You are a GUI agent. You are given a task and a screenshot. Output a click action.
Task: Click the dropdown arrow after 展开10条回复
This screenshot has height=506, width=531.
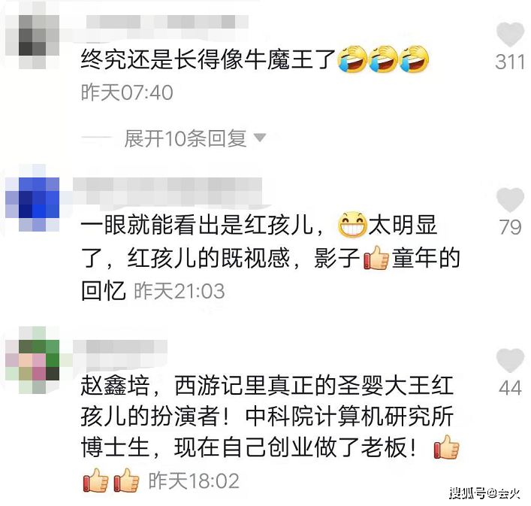[260, 138]
